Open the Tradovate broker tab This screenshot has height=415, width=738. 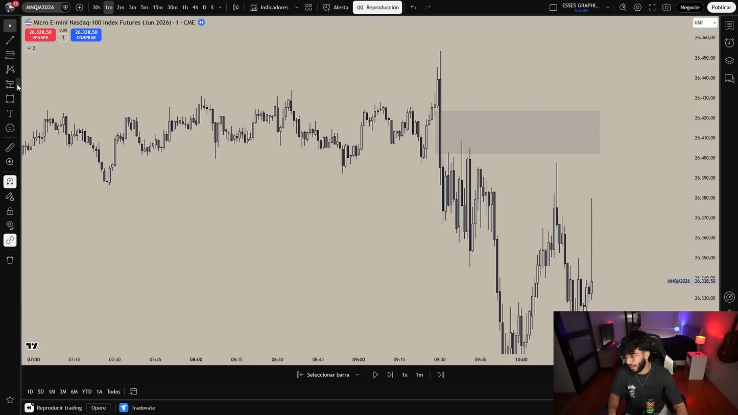coord(138,408)
